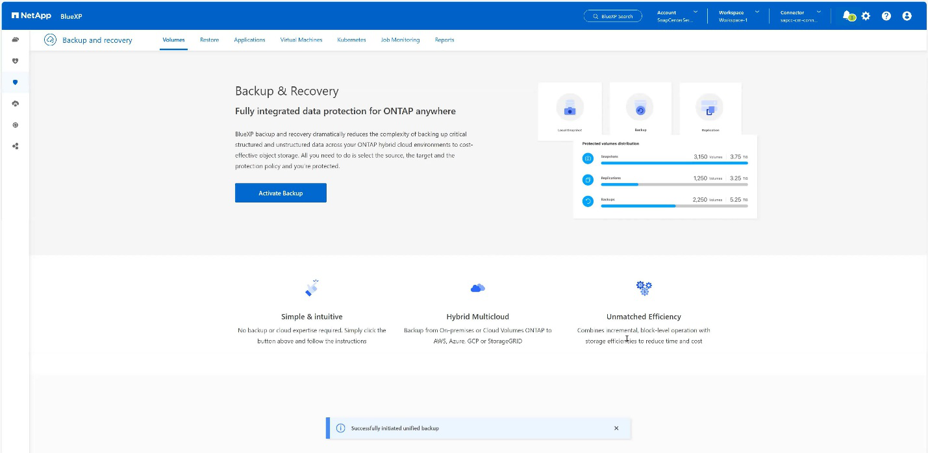
Task: Click the Backup card icon
Action: pos(640,107)
